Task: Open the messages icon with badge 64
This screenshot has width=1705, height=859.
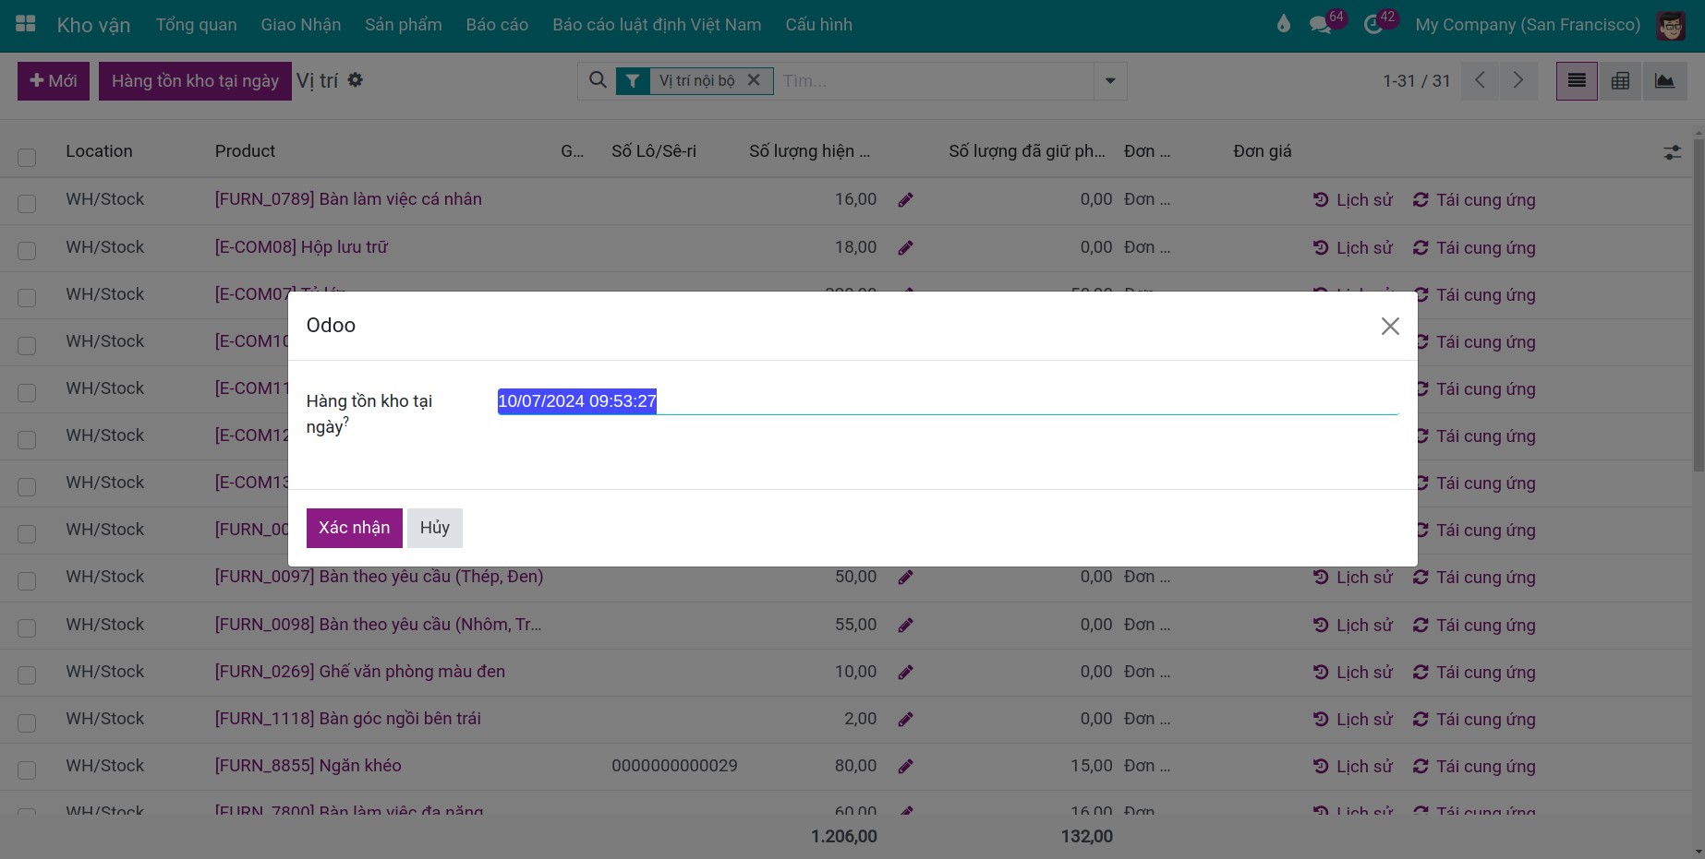Action: pos(1321,24)
